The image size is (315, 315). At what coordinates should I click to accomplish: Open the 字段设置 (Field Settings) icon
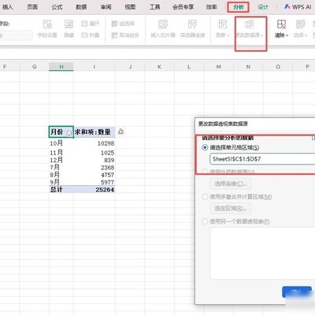(x=47, y=28)
